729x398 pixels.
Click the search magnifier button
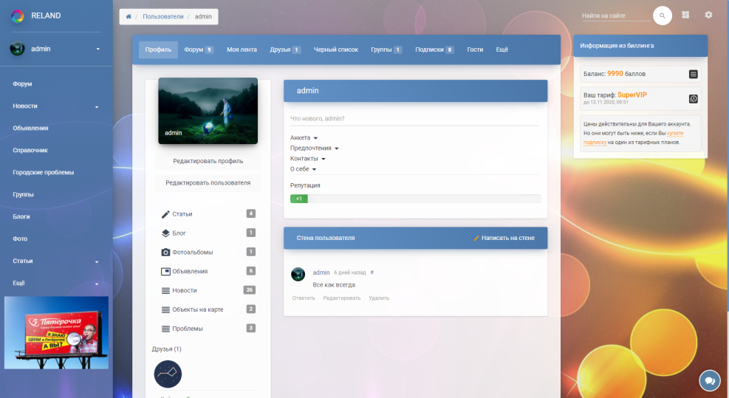point(663,16)
